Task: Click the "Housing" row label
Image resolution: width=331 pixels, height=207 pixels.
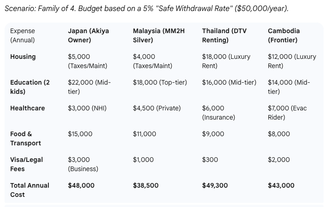Action: [x=23, y=57]
